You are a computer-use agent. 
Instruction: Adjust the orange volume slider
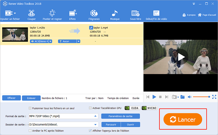(x=201, y=97)
